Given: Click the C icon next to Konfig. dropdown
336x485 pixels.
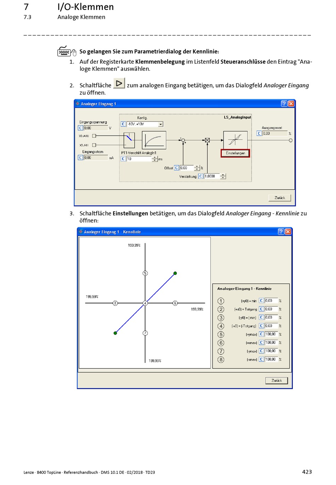Looking at the screenshot, I should tap(123, 124).
